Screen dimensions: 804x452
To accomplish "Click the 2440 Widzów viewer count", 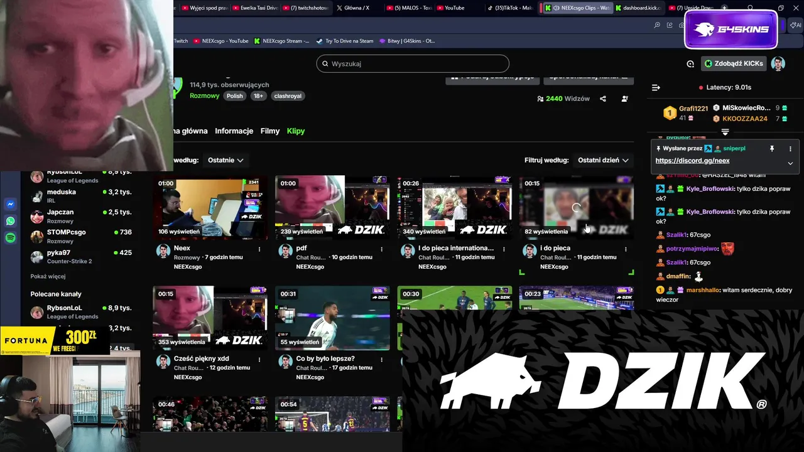I will click(563, 99).
